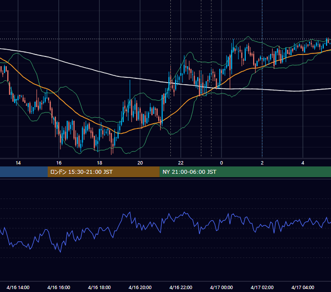The height and width of the screenshot is (292, 331).
Task: Click the 4/16 22:00 time label
Action: pos(181,287)
